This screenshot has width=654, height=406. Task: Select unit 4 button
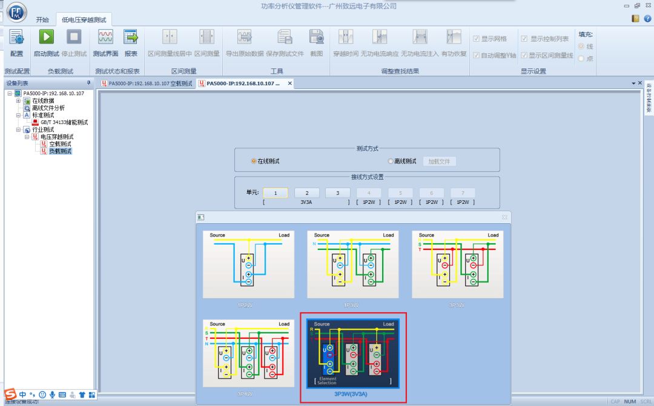(369, 193)
